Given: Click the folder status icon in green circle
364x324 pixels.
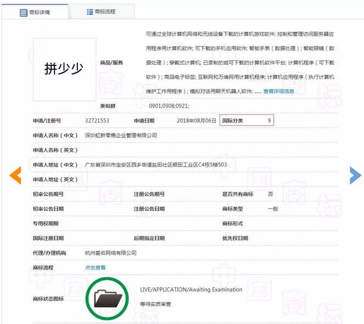Looking at the screenshot, I should pos(107,298).
